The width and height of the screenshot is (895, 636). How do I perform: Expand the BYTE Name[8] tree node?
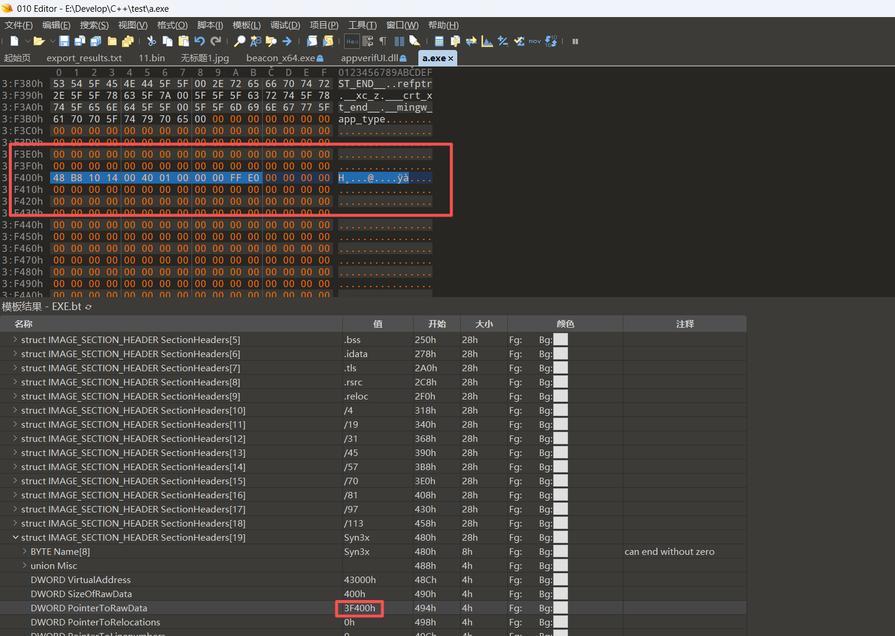tap(25, 551)
